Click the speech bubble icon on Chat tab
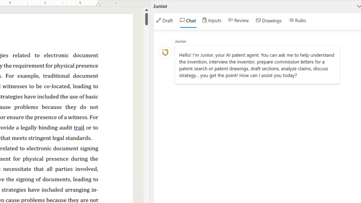The image size is (361, 203). [182, 20]
